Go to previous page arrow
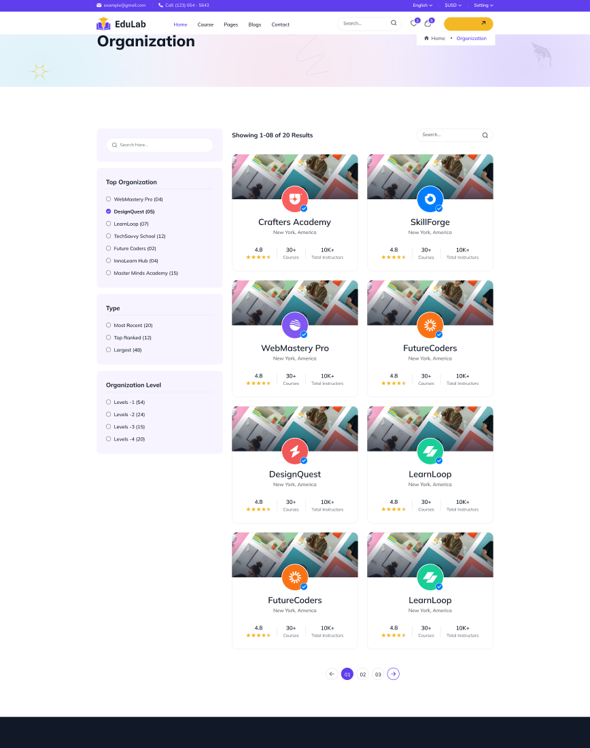This screenshot has height=748, width=590. [x=332, y=674]
